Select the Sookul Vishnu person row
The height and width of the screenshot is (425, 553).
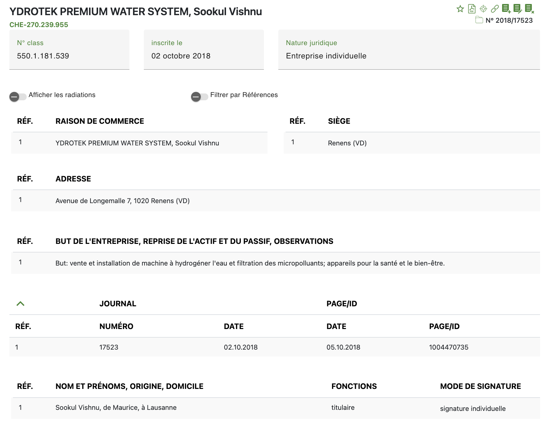coord(116,408)
